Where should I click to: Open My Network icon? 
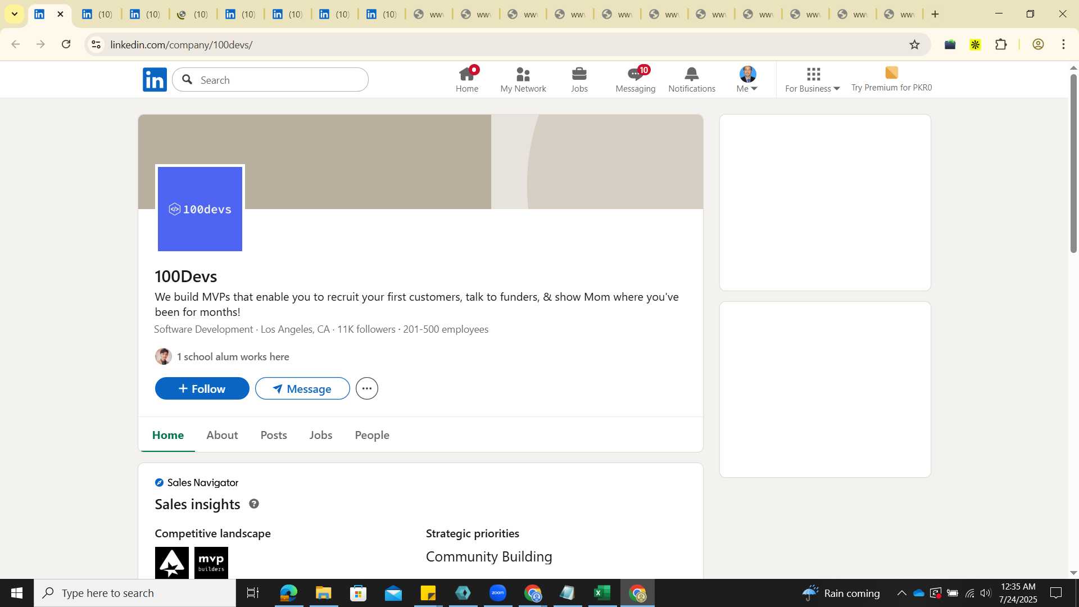pos(523,79)
